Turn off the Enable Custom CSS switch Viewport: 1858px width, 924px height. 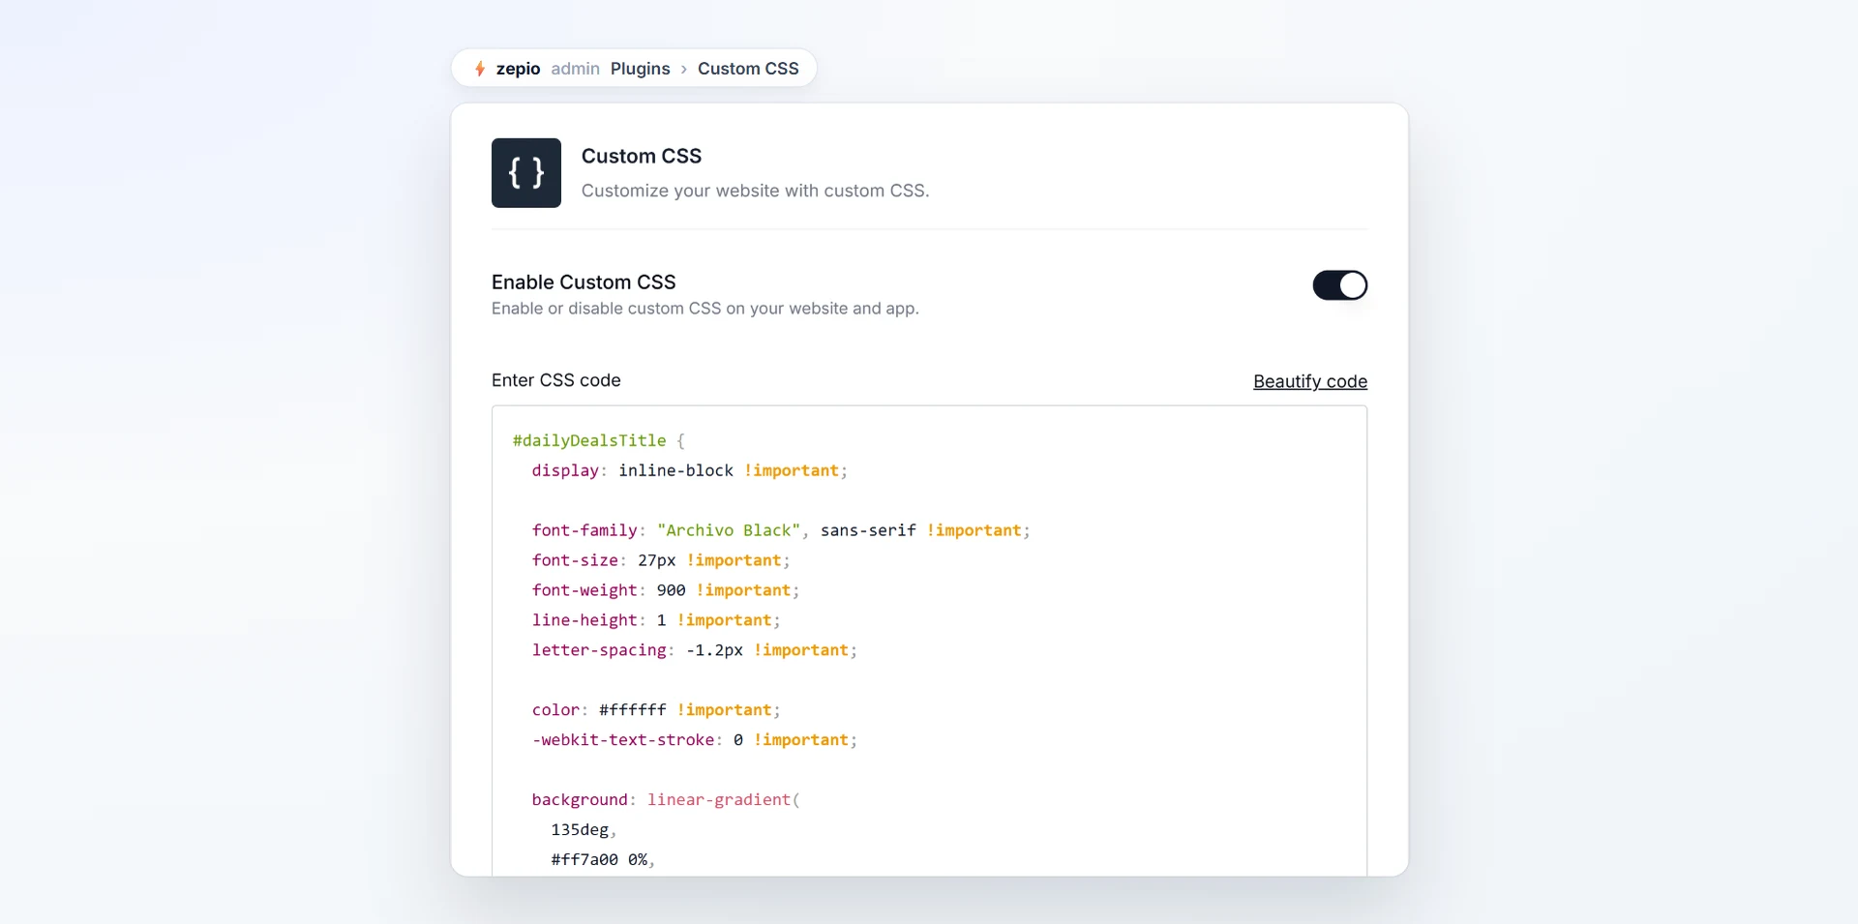click(x=1339, y=285)
